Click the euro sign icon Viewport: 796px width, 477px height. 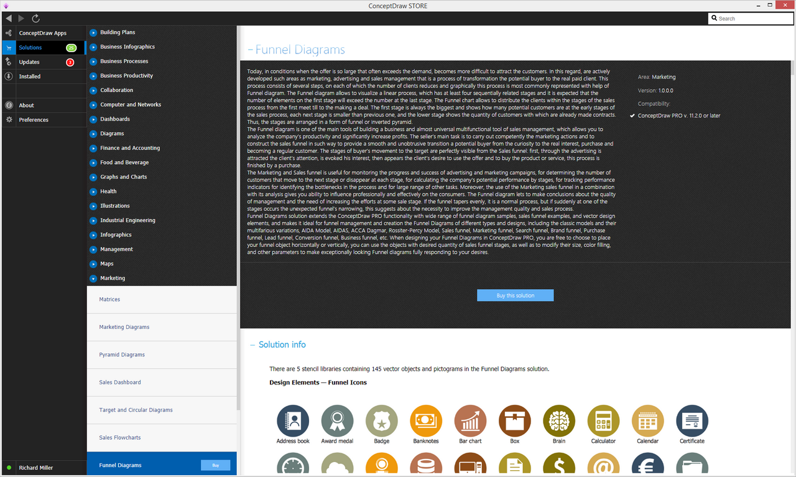647,463
